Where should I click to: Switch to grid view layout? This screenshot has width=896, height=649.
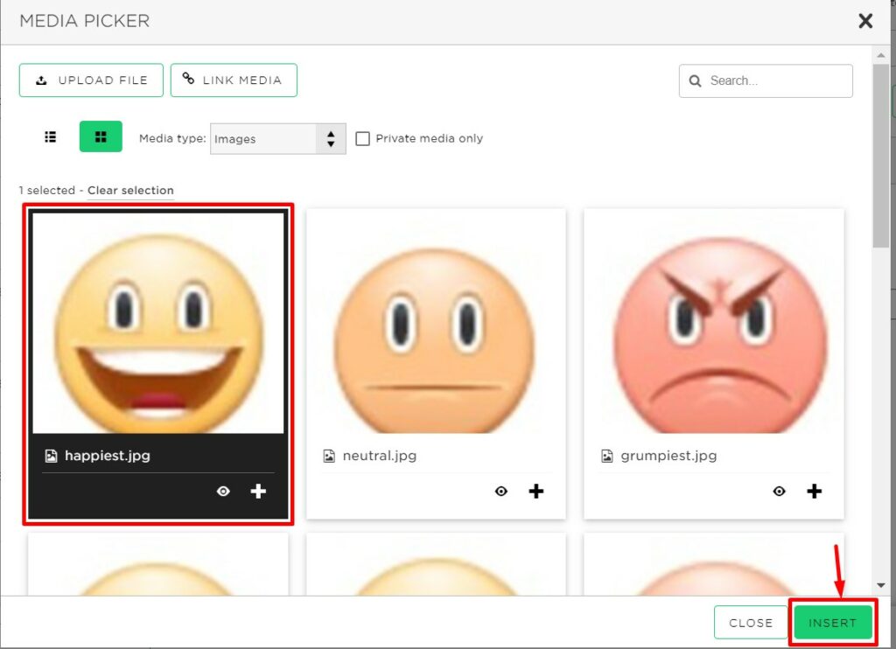click(x=100, y=136)
